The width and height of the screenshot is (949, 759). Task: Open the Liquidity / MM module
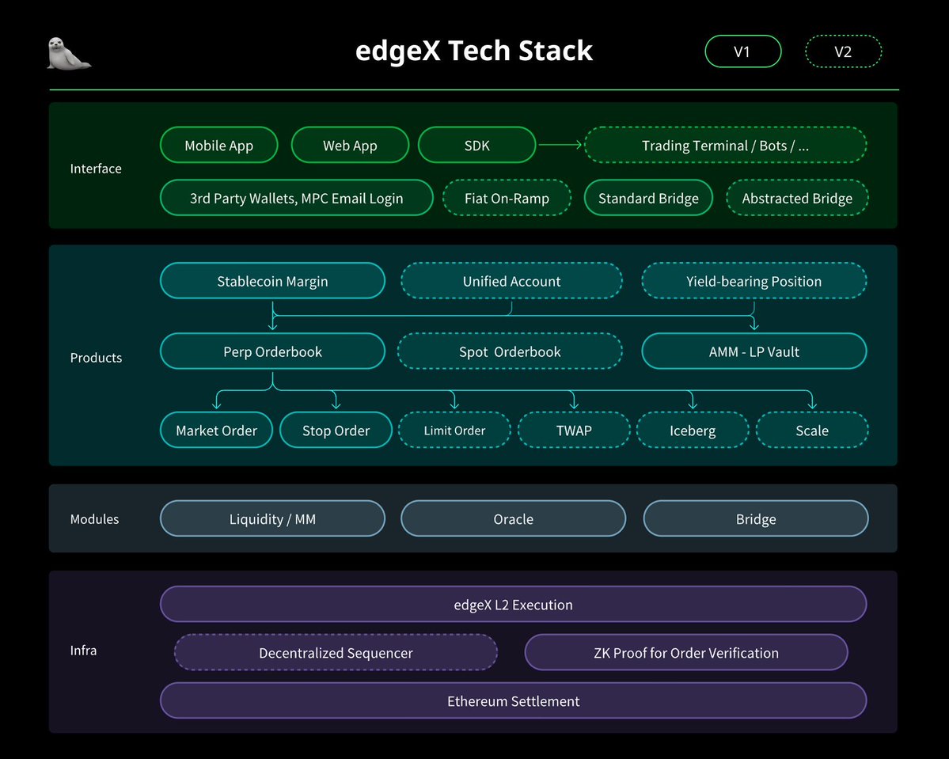pyautogui.click(x=272, y=518)
